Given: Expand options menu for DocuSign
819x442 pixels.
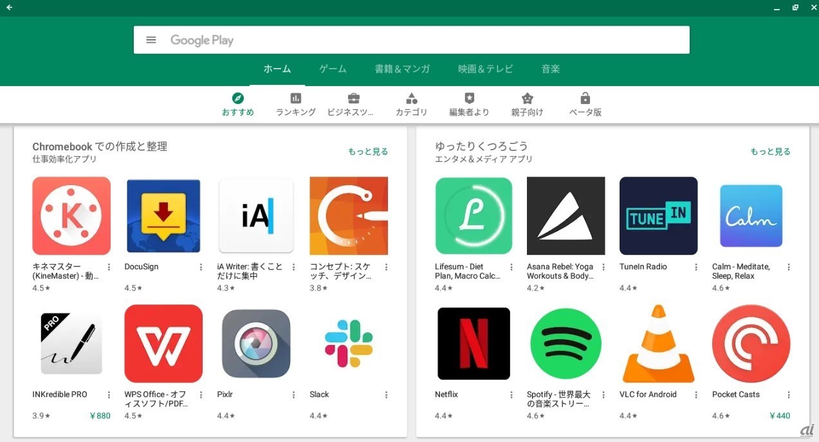Looking at the screenshot, I should pos(201,267).
